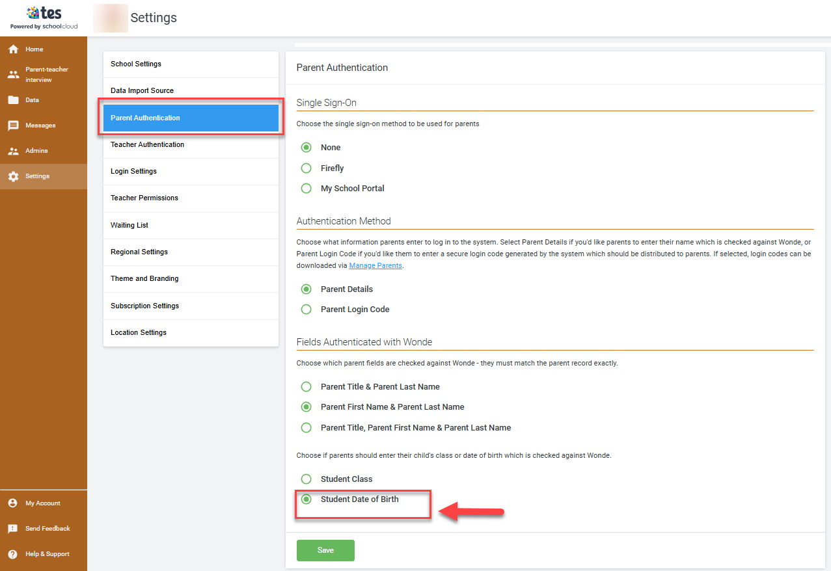The width and height of the screenshot is (831, 571).
Task: Select Parent Login Code method
Action: click(x=307, y=310)
